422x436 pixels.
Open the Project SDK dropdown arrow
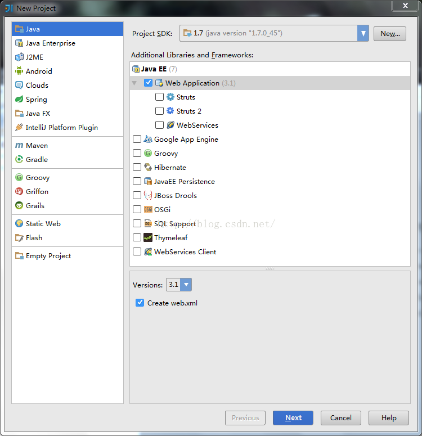pos(363,33)
